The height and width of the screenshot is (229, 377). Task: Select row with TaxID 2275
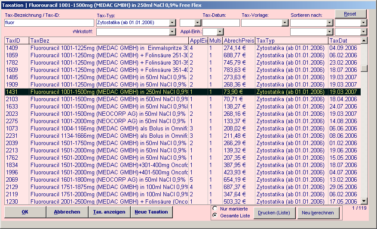183,121
